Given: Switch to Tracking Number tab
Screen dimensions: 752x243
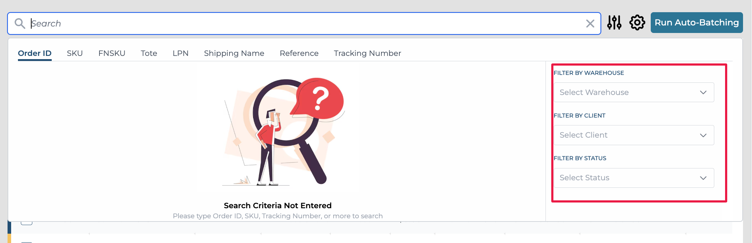Looking at the screenshot, I should pyautogui.click(x=367, y=53).
